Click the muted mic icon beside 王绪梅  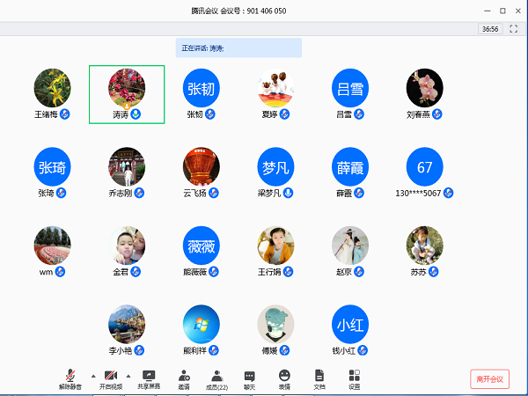click(64, 114)
